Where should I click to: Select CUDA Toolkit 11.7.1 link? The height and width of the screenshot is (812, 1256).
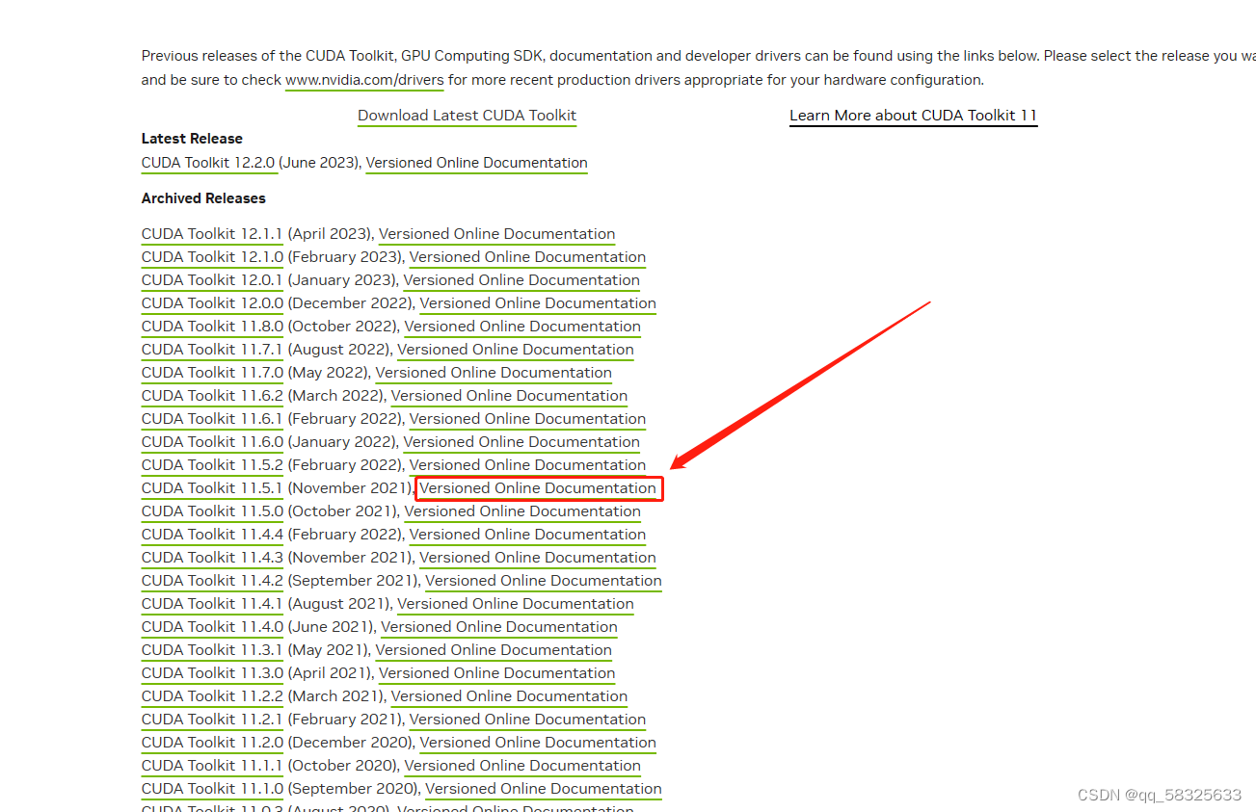coord(212,350)
